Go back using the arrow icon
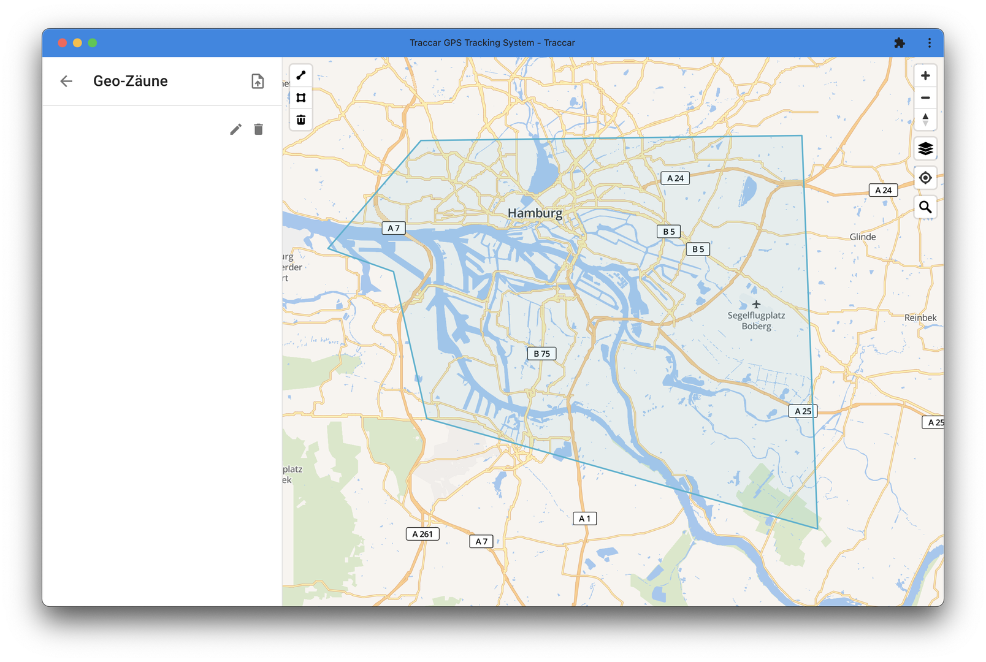The width and height of the screenshot is (986, 662). tap(66, 81)
